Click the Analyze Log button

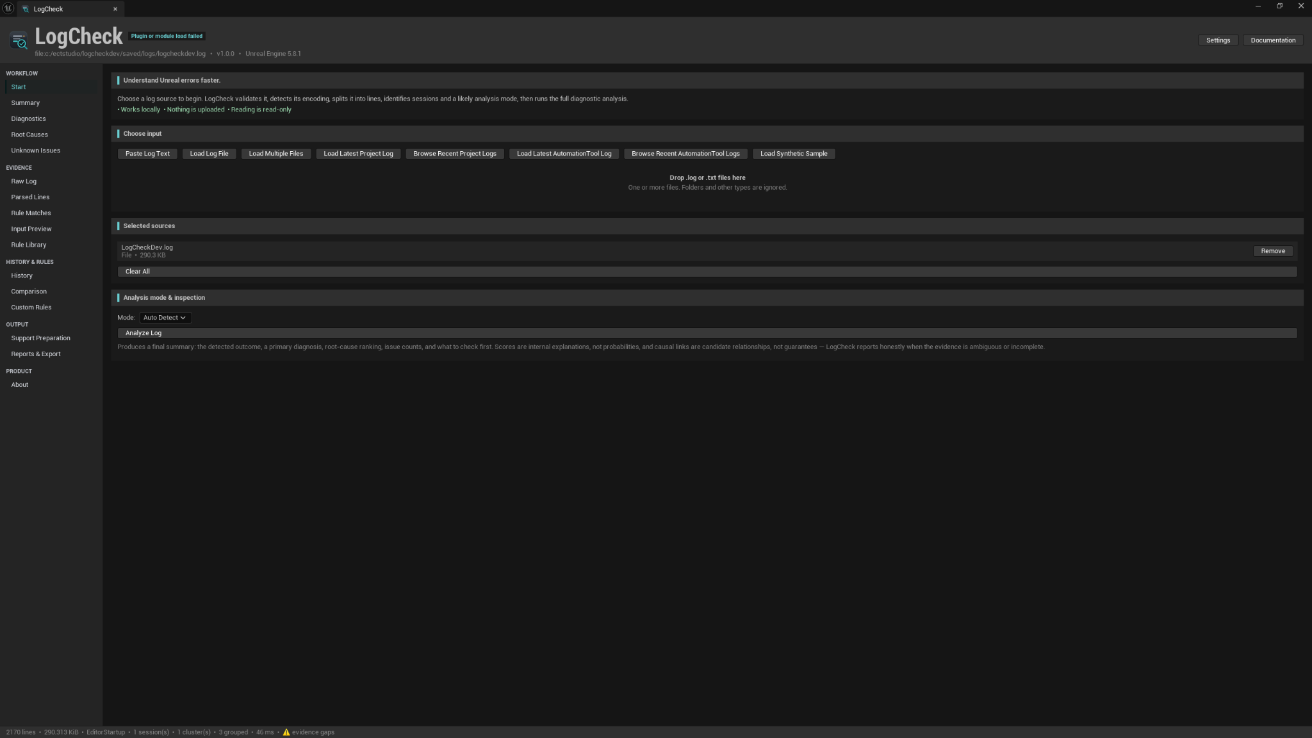[x=707, y=333]
